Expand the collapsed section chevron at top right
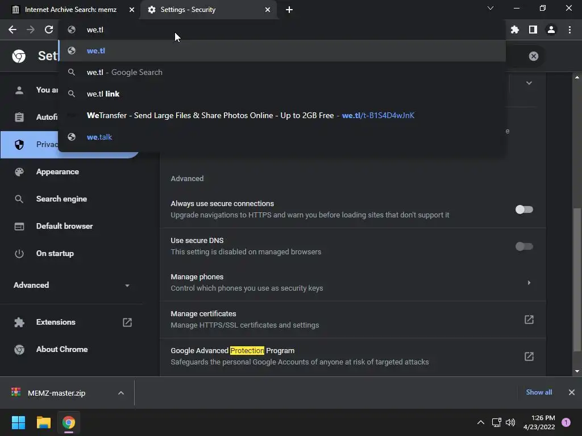582x436 pixels. pos(529,83)
